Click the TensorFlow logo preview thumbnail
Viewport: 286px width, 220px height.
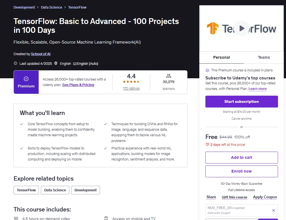tap(242, 28)
